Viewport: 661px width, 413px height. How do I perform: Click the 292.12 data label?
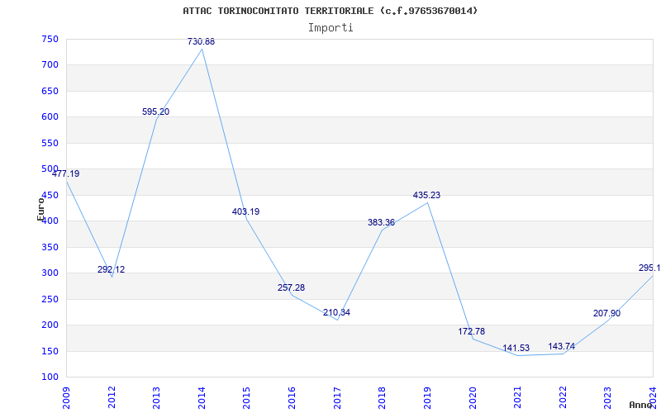click(111, 270)
